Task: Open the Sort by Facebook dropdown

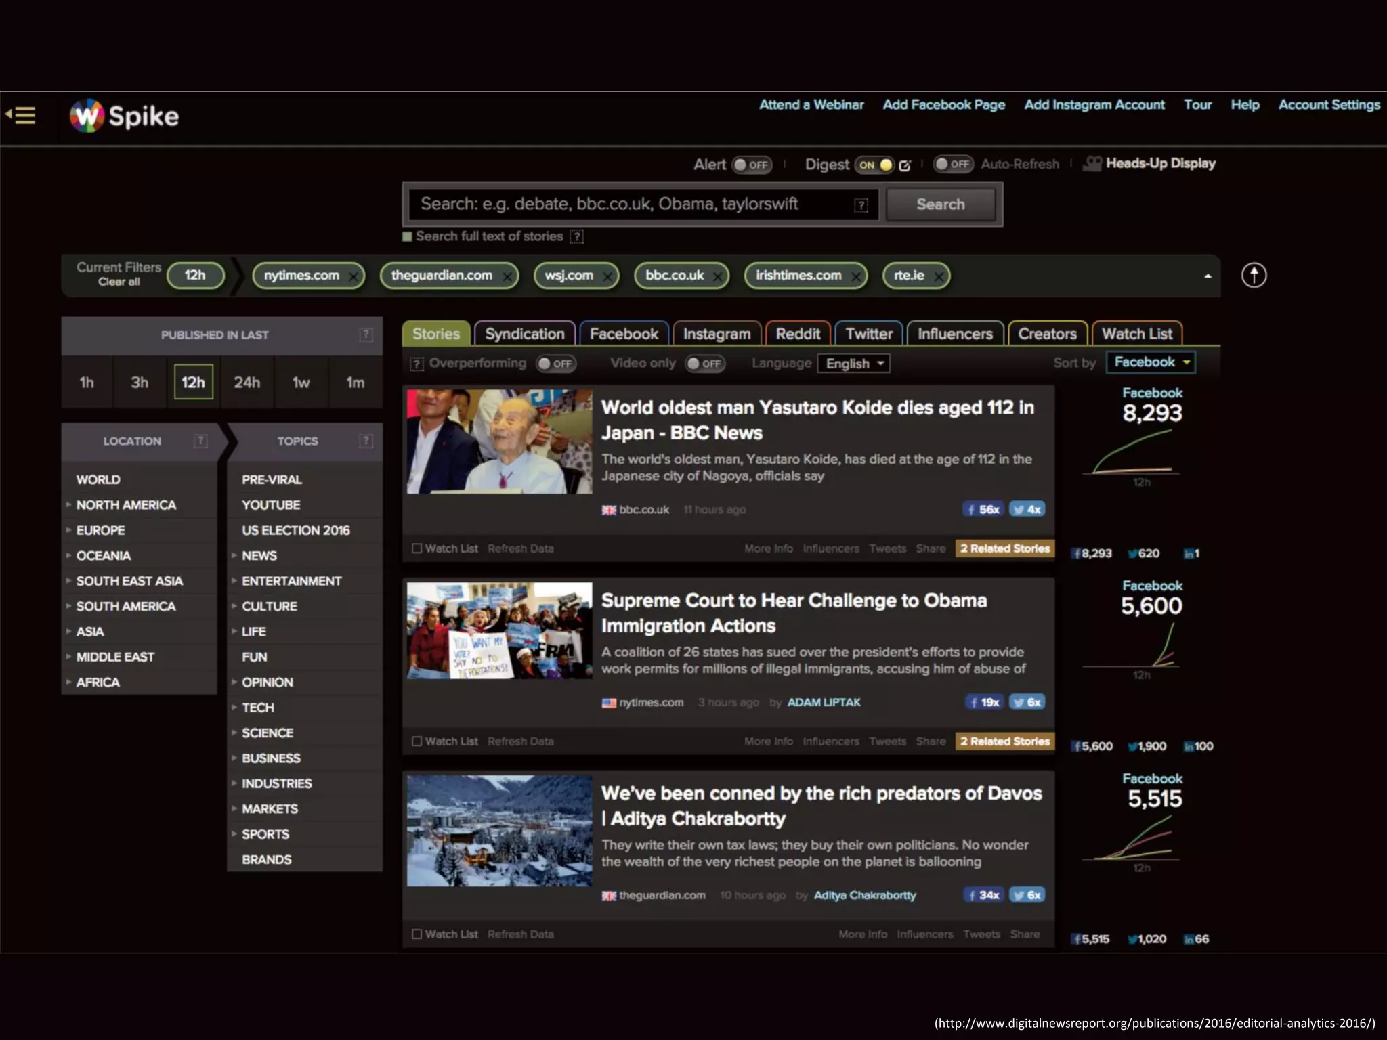Action: (x=1151, y=362)
